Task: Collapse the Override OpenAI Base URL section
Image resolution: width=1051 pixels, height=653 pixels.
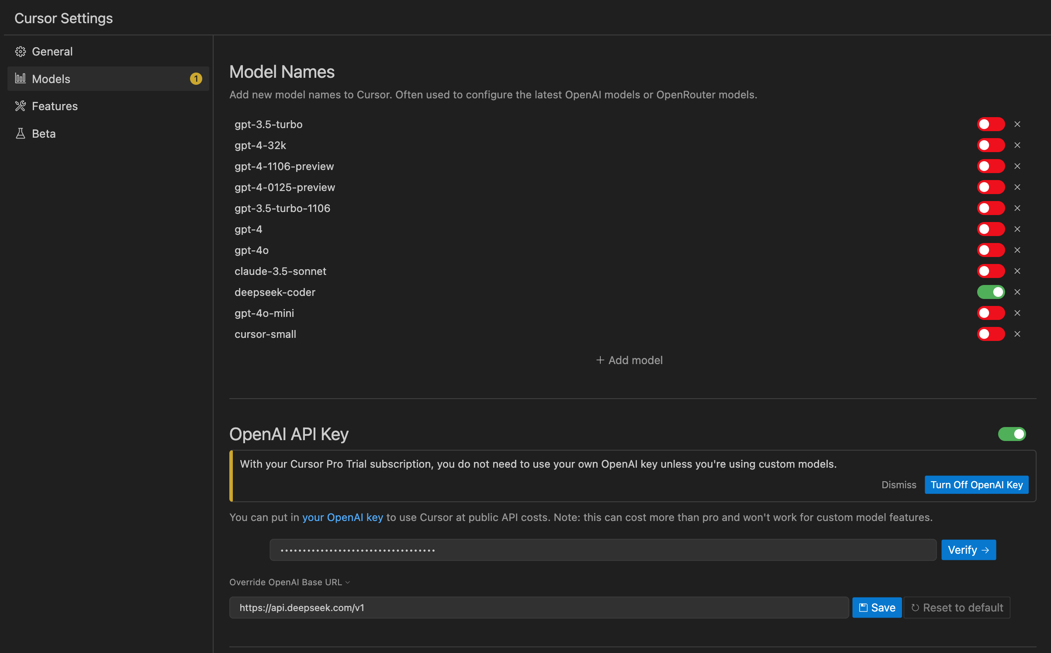Action: pos(290,582)
